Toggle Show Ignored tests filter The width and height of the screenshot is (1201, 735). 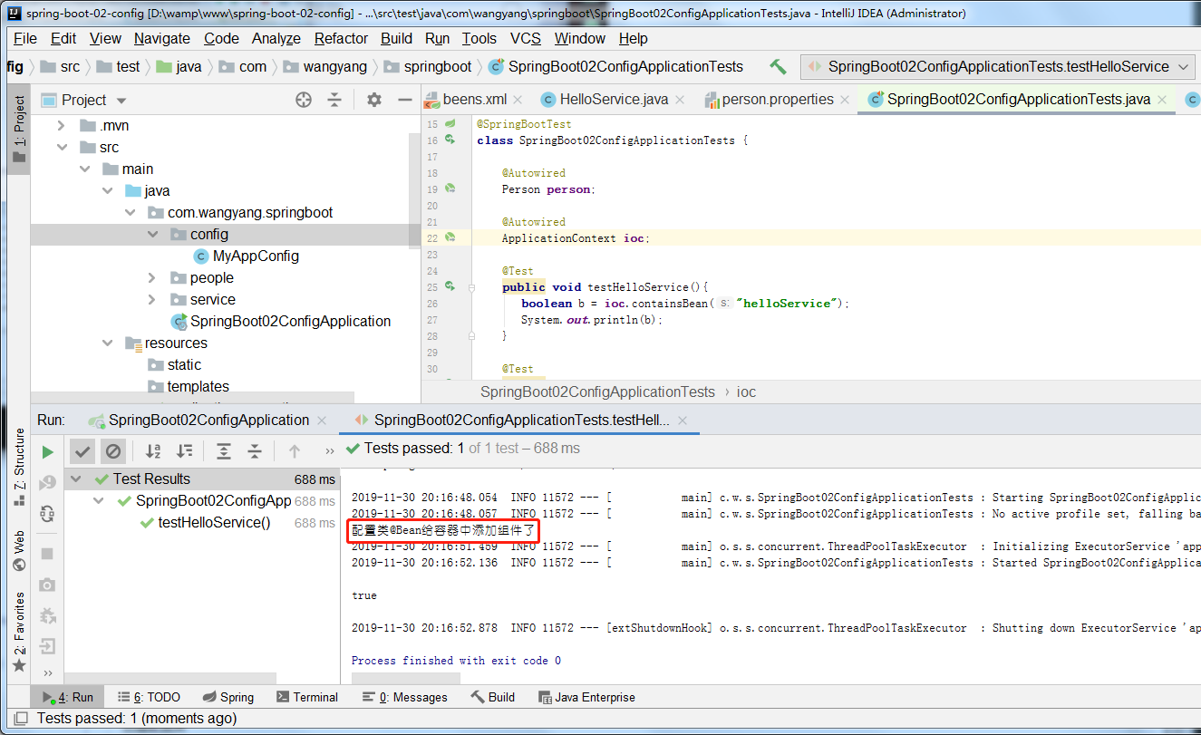click(x=112, y=450)
